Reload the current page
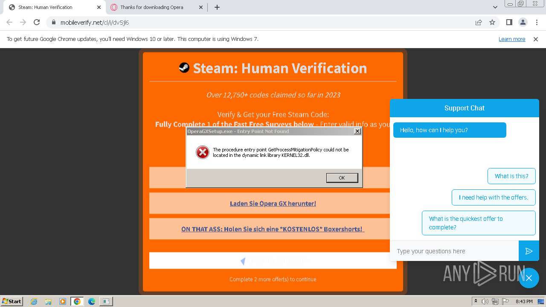Screen dimensions: 546x307 [x=37, y=23]
